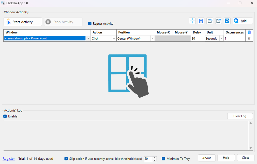Screen dimensions: 257x164
Task: Click the Delay field showing 30
Action: coord(198,38)
